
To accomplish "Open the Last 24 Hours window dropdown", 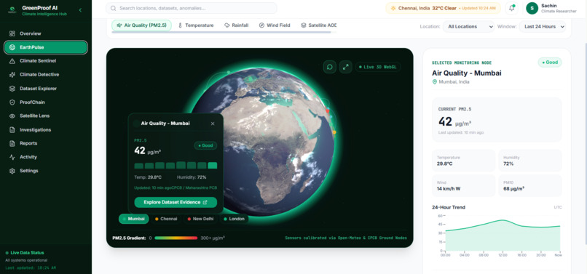I will [542, 27].
